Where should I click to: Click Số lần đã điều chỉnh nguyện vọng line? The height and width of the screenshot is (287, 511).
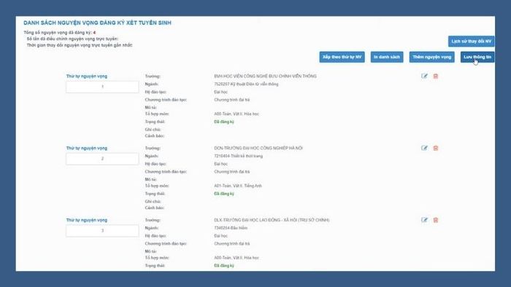[72, 39]
